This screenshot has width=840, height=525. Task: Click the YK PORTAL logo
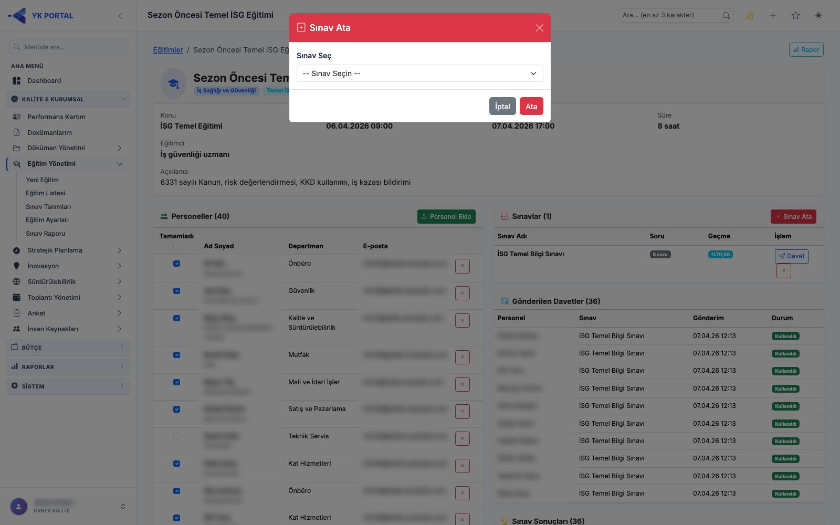(41, 16)
